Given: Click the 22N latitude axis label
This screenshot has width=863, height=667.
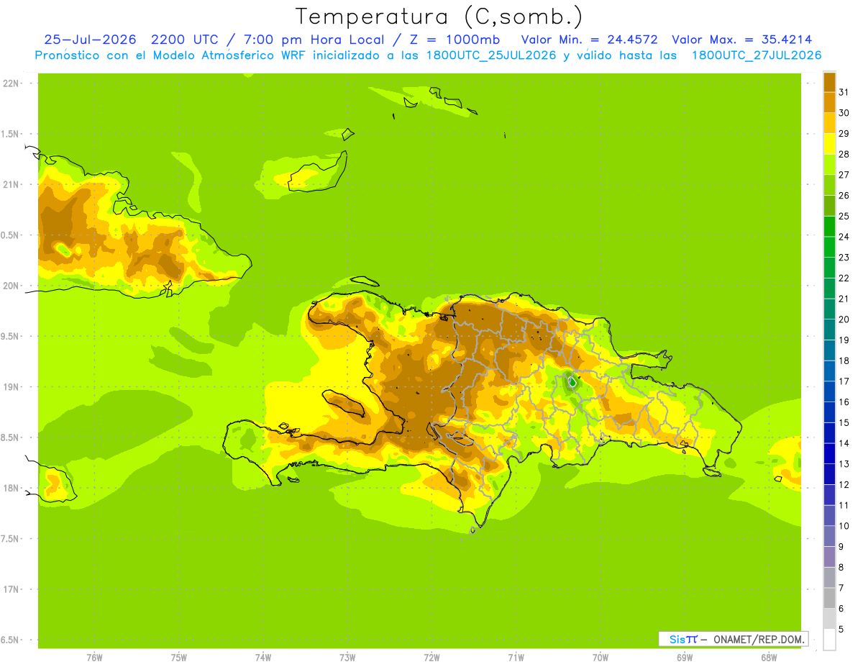Looking at the screenshot, I should coord(11,83).
